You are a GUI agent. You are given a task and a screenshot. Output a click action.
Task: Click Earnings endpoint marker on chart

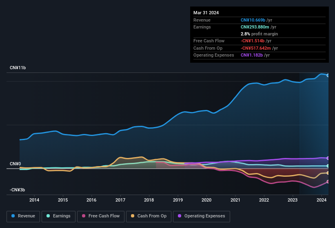[328, 166]
